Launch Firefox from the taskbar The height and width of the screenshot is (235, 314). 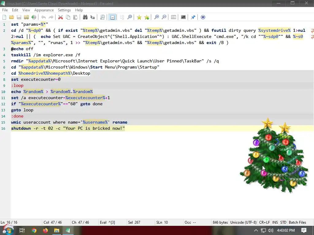point(45,230)
